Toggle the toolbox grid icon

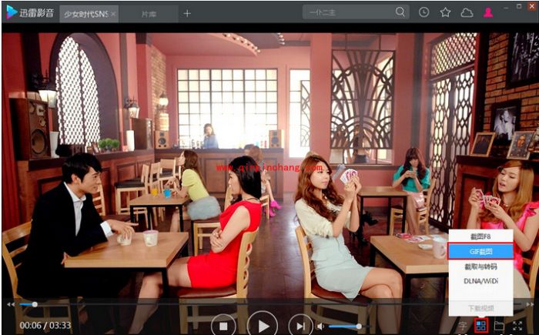(481, 326)
